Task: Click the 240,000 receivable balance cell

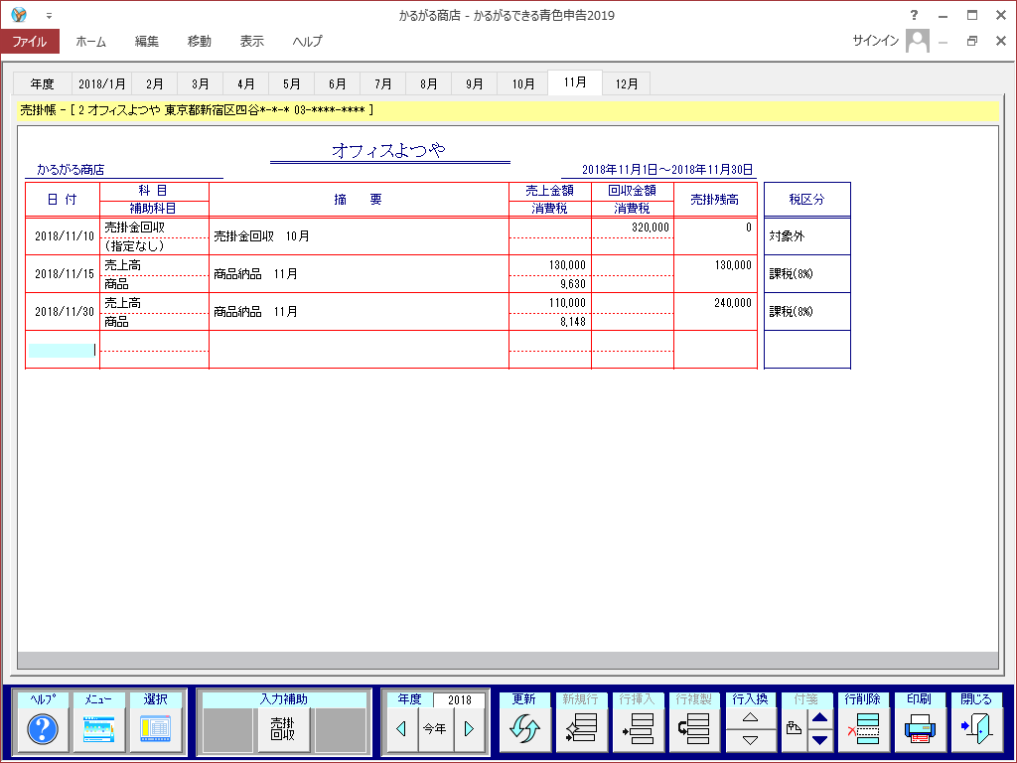Action: point(715,311)
